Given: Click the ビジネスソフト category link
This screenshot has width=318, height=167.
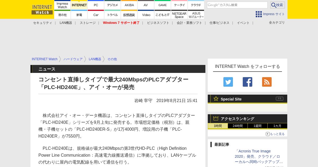Looking at the screenshot, I should (158, 23).
